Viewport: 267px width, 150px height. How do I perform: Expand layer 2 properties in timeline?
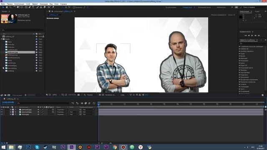coord(10,112)
